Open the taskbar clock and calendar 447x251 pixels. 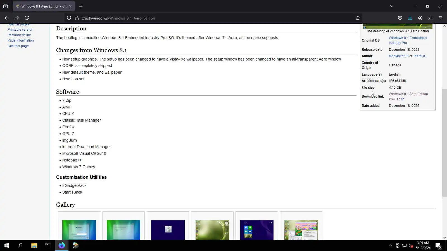(x=423, y=245)
